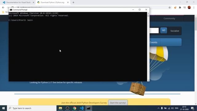Viewport: 197px width, 111px height.
Task: Open the Windows notification center icon
Action: (192, 108)
